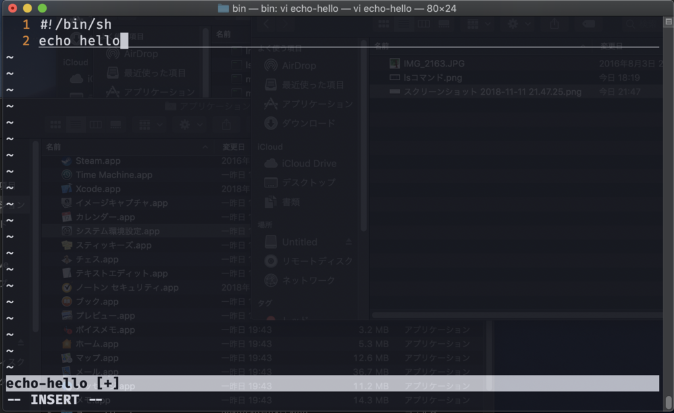Click the tag icon in the Finder toolbar
674x413 pixels.
(x=588, y=24)
